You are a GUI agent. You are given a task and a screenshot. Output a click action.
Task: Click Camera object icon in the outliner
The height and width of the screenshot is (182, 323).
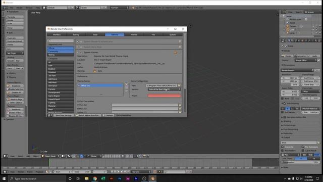pos(288,26)
